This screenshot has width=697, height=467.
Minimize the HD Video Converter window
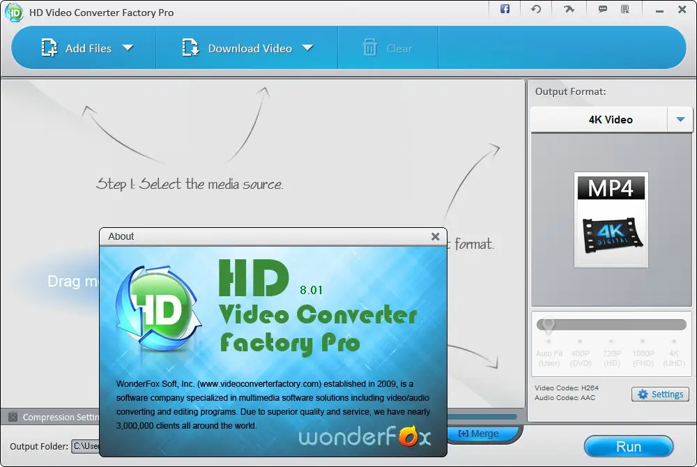coord(659,10)
